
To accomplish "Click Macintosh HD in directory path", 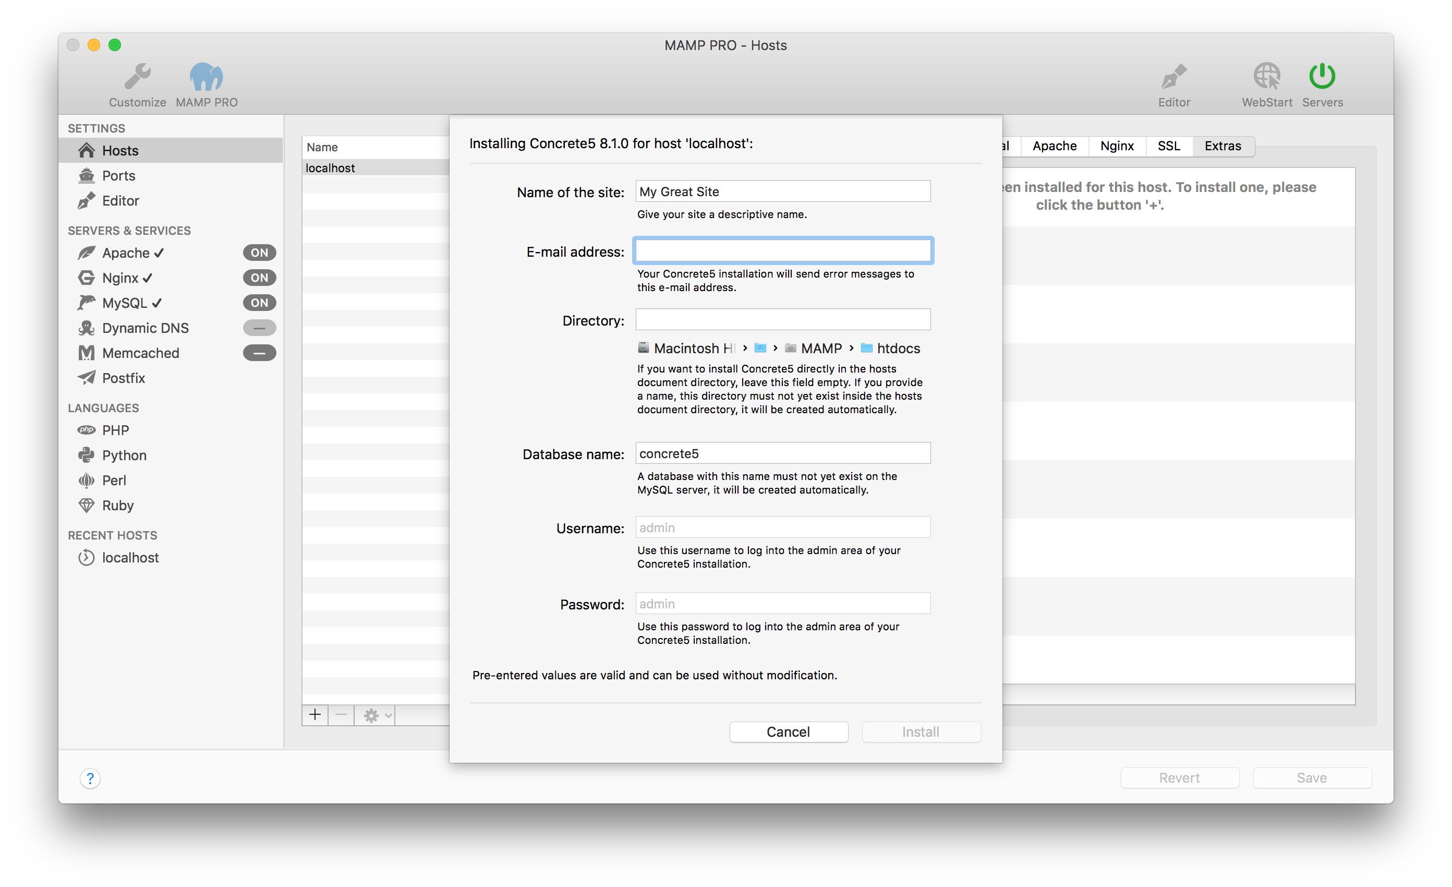I will pyautogui.click(x=686, y=349).
